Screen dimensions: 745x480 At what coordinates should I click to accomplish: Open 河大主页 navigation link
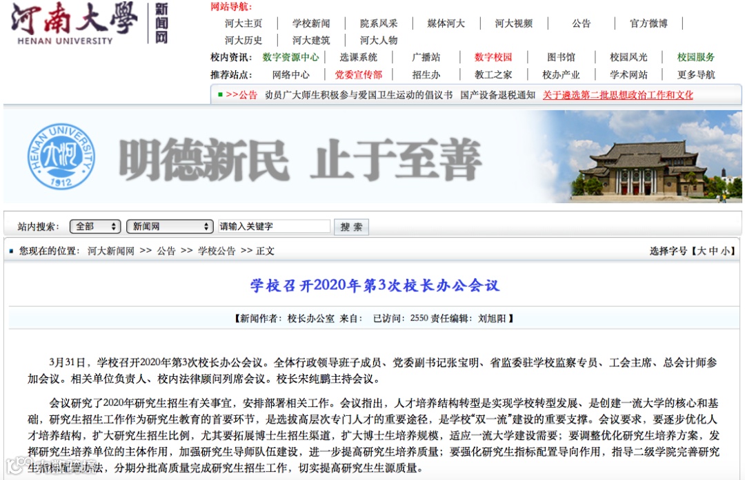coord(244,23)
